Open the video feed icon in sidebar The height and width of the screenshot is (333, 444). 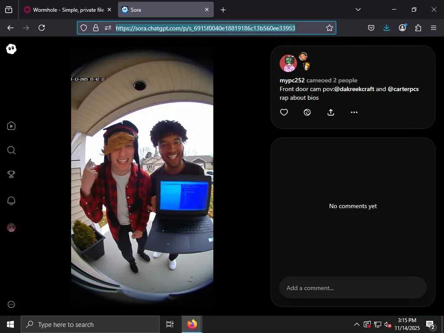click(11, 126)
